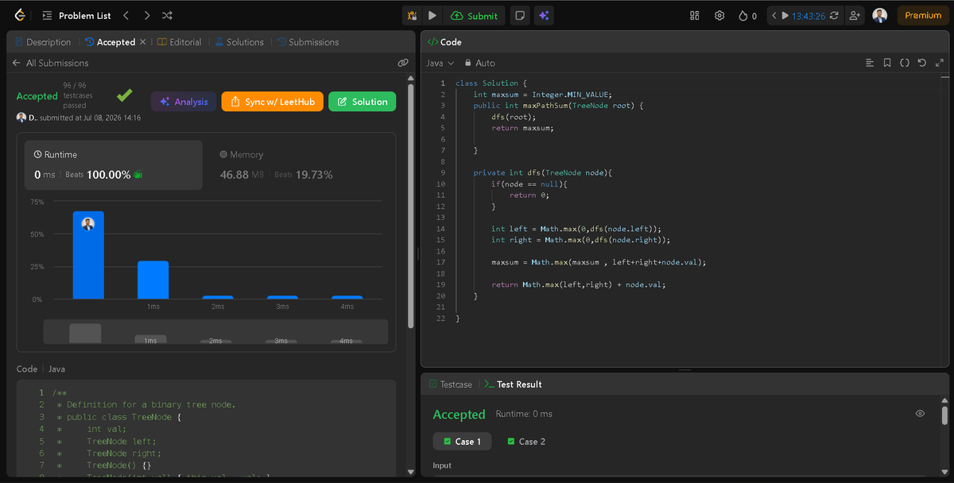Open the Analysis button

[184, 102]
